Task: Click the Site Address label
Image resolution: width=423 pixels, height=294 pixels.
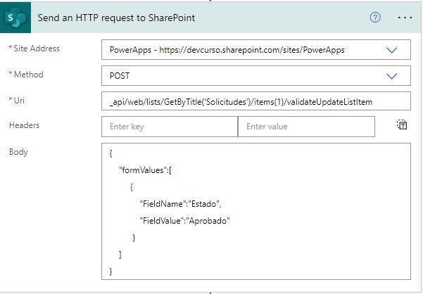Action: tap(37, 49)
